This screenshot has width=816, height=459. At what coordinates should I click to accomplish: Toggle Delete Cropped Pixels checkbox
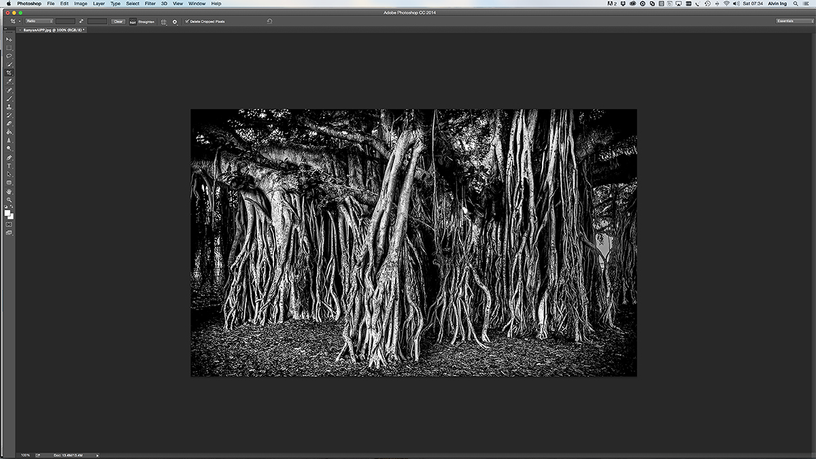point(187,21)
